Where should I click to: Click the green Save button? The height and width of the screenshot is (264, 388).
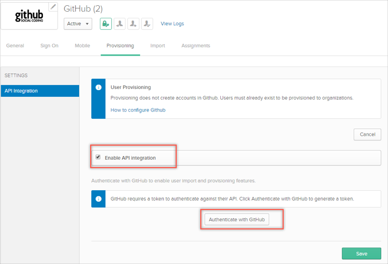361,254
